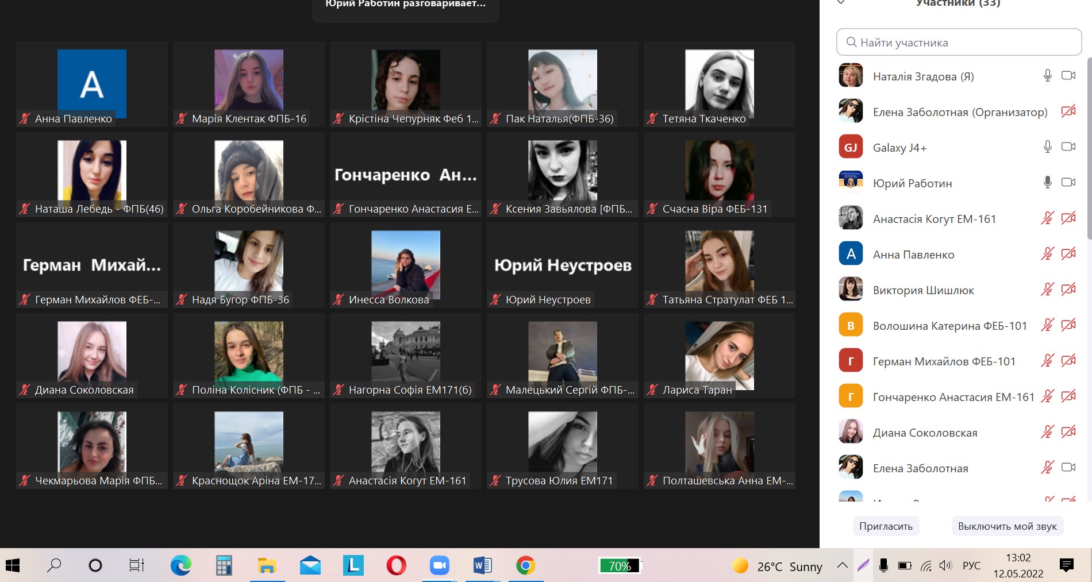Show hidden system tray icons
Image resolution: width=1092 pixels, height=582 pixels.
click(842, 565)
